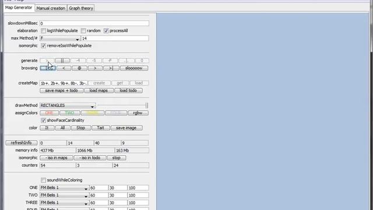The width and height of the screenshot is (373, 210).
Task: Click the rgbw assign colors button
Action: (x=138, y=113)
